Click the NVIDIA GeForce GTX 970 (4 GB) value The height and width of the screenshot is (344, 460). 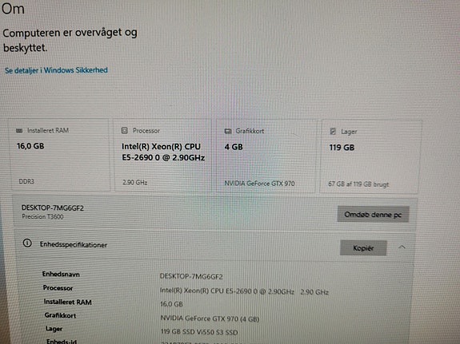210,318
